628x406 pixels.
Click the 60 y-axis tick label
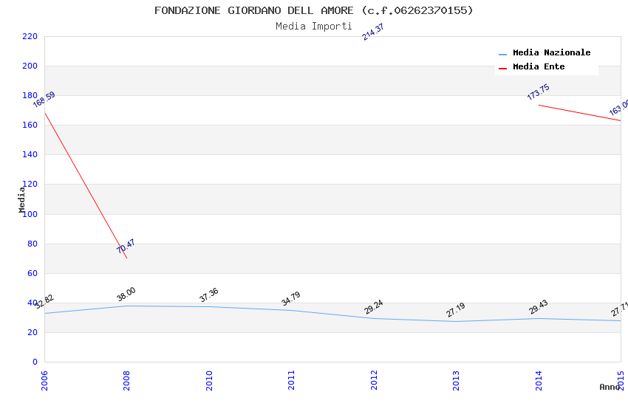[33, 273]
